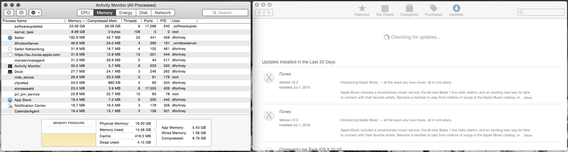Click the App Store process icon

click(x=10, y=100)
